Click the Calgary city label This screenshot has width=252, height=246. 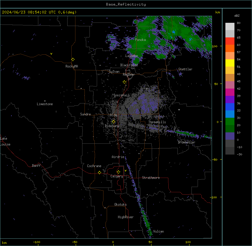point(117,176)
